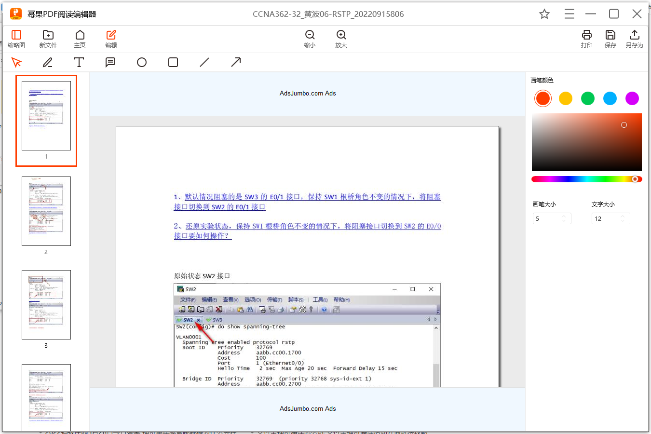Activate the edit mode (编辑)
The width and height of the screenshot is (651, 434).
click(x=111, y=39)
